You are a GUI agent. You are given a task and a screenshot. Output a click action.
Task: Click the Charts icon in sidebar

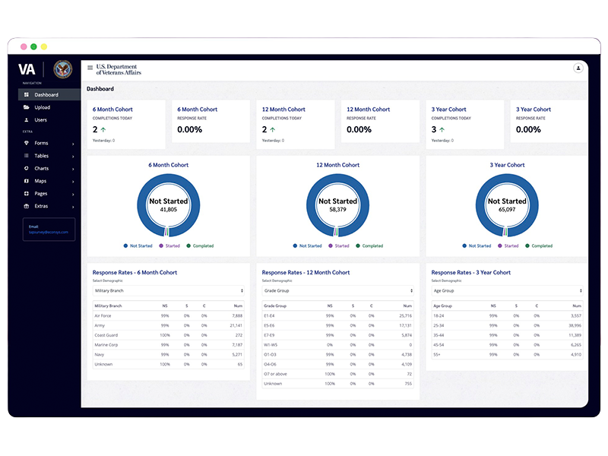click(x=27, y=169)
